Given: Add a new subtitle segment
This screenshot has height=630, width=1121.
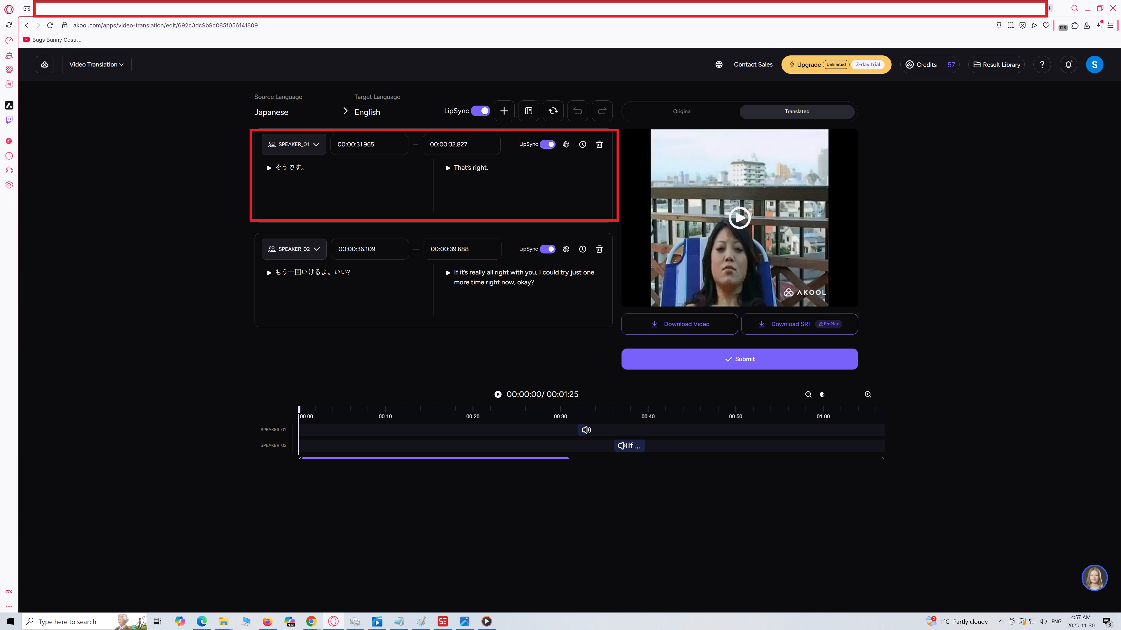Looking at the screenshot, I should pyautogui.click(x=504, y=111).
